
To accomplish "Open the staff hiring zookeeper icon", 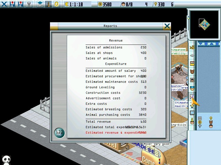I will 192,88.
